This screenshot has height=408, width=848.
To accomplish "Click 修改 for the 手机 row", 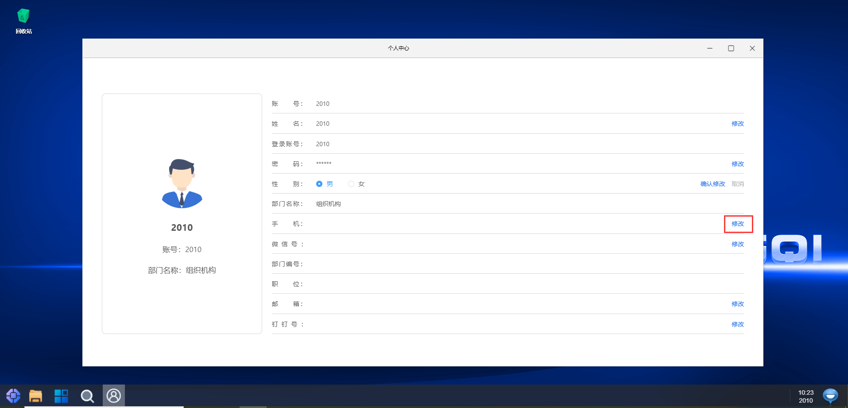I will point(738,224).
